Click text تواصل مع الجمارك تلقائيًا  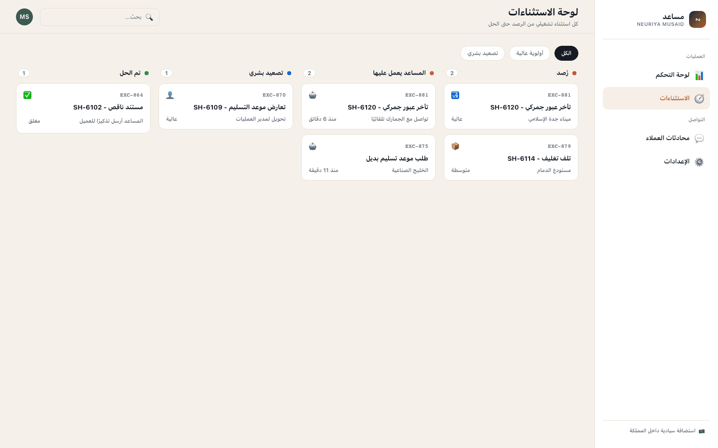400,119
